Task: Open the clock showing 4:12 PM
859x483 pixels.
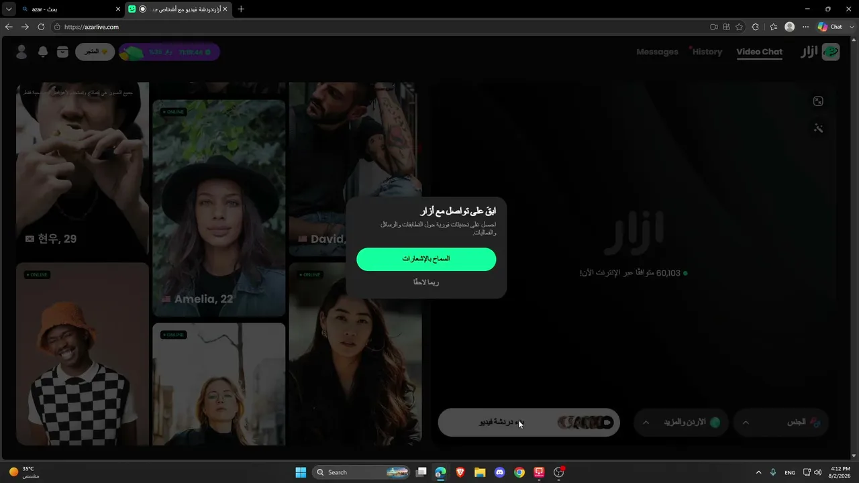Action: click(840, 472)
